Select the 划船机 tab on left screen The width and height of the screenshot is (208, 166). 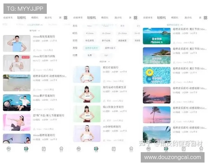tap(21, 18)
